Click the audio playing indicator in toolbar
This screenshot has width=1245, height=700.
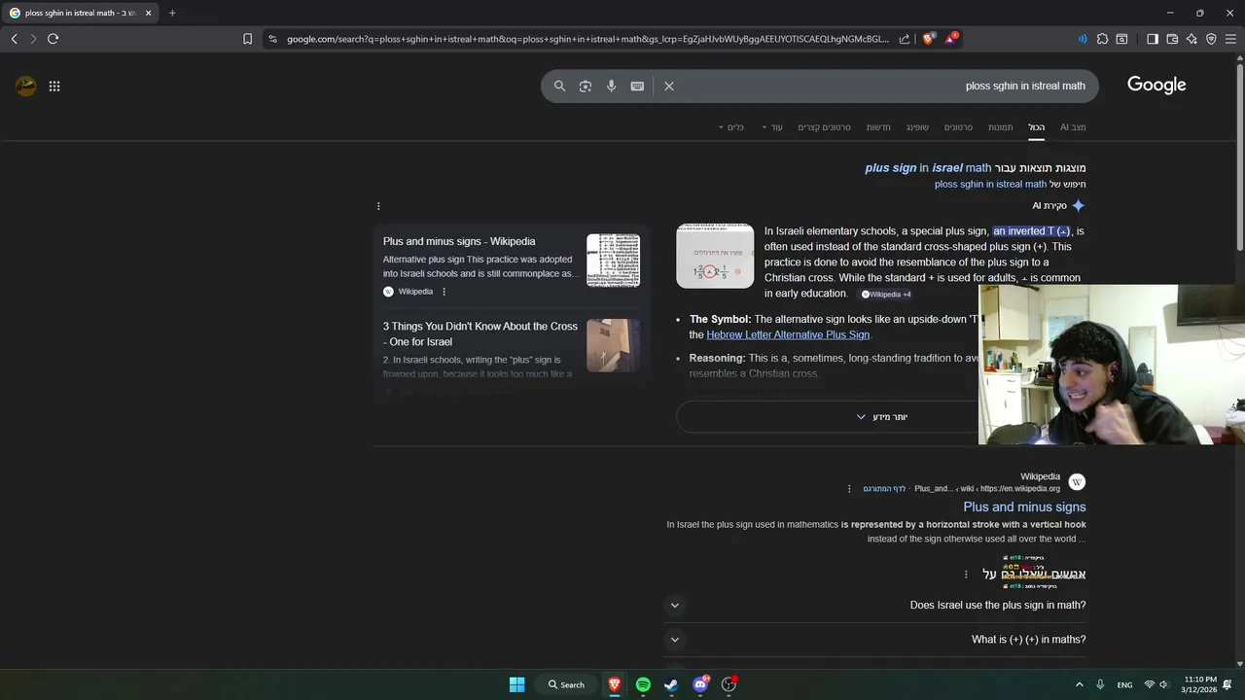point(1083,39)
